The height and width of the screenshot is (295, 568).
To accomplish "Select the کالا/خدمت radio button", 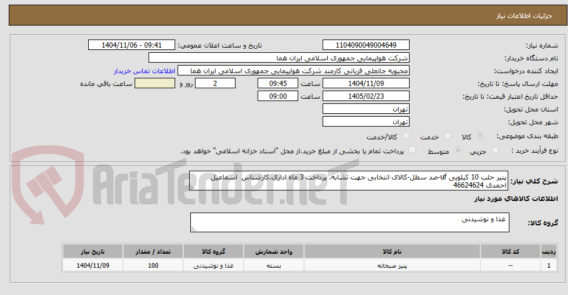I will pyautogui.click(x=407, y=136).
